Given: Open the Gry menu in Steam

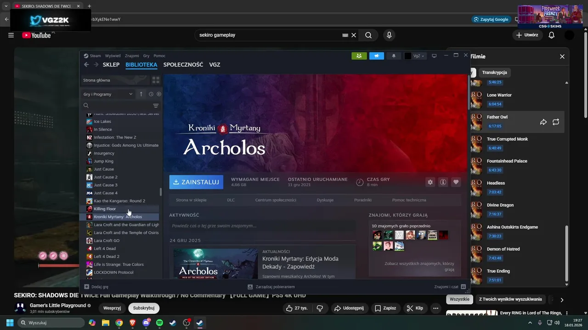Looking at the screenshot, I should pyautogui.click(x=146, y=56).
